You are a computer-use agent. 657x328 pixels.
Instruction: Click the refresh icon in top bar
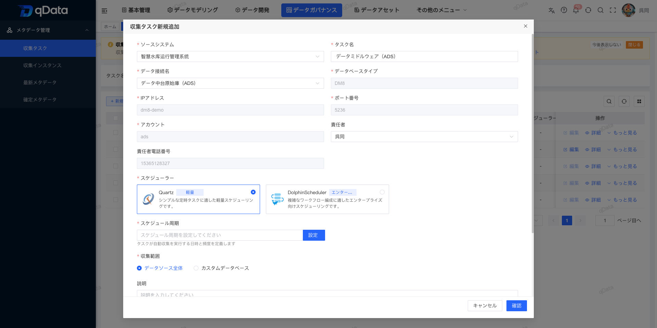(588, 10)
